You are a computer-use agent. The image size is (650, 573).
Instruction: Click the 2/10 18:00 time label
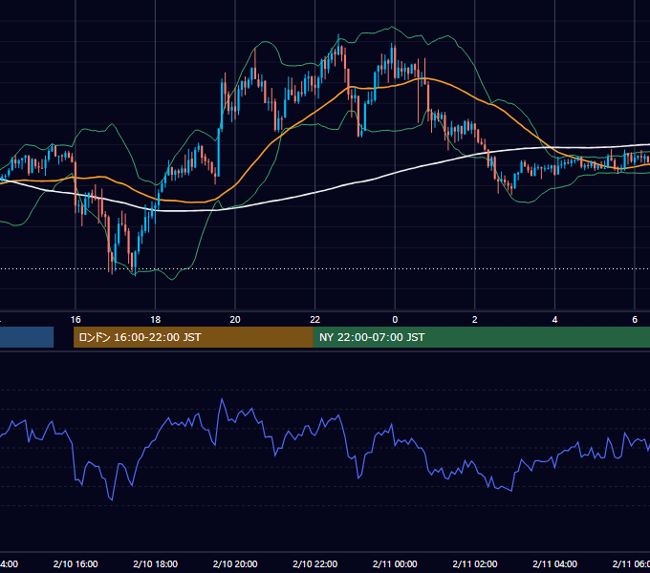(156, 563)
